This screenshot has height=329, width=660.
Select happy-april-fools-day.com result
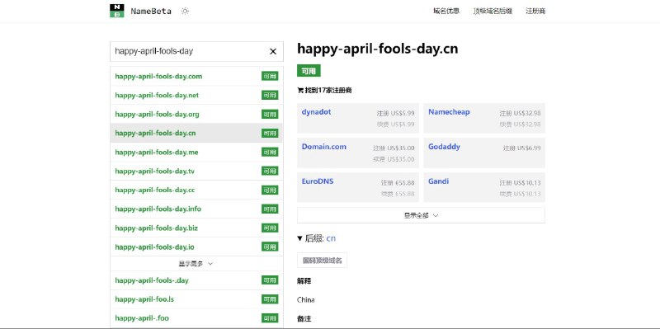tap(196, 76)
